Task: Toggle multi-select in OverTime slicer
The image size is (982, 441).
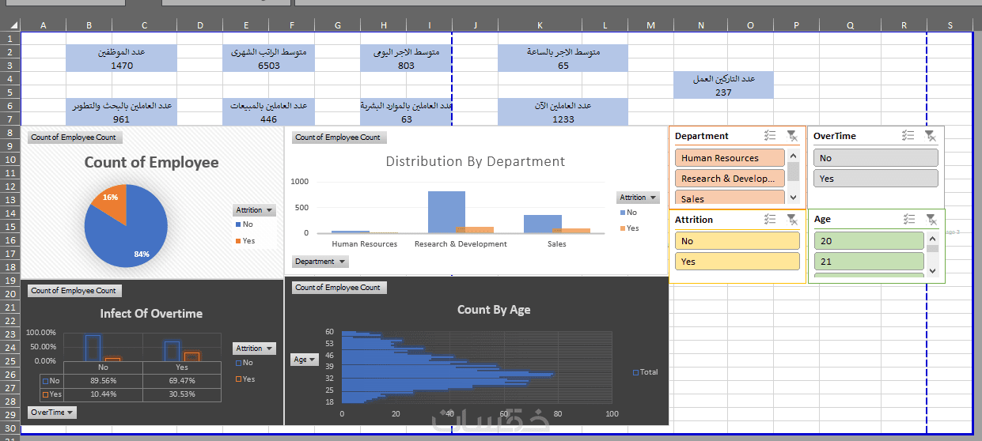Action: click(x=908, y=136)
